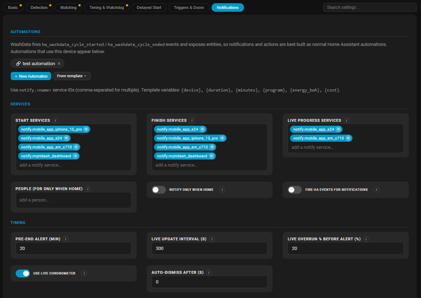The height and width of the screenshot is (298, 421).
Task: Switch to the Matching tab
Action: (x=68, y=7)
